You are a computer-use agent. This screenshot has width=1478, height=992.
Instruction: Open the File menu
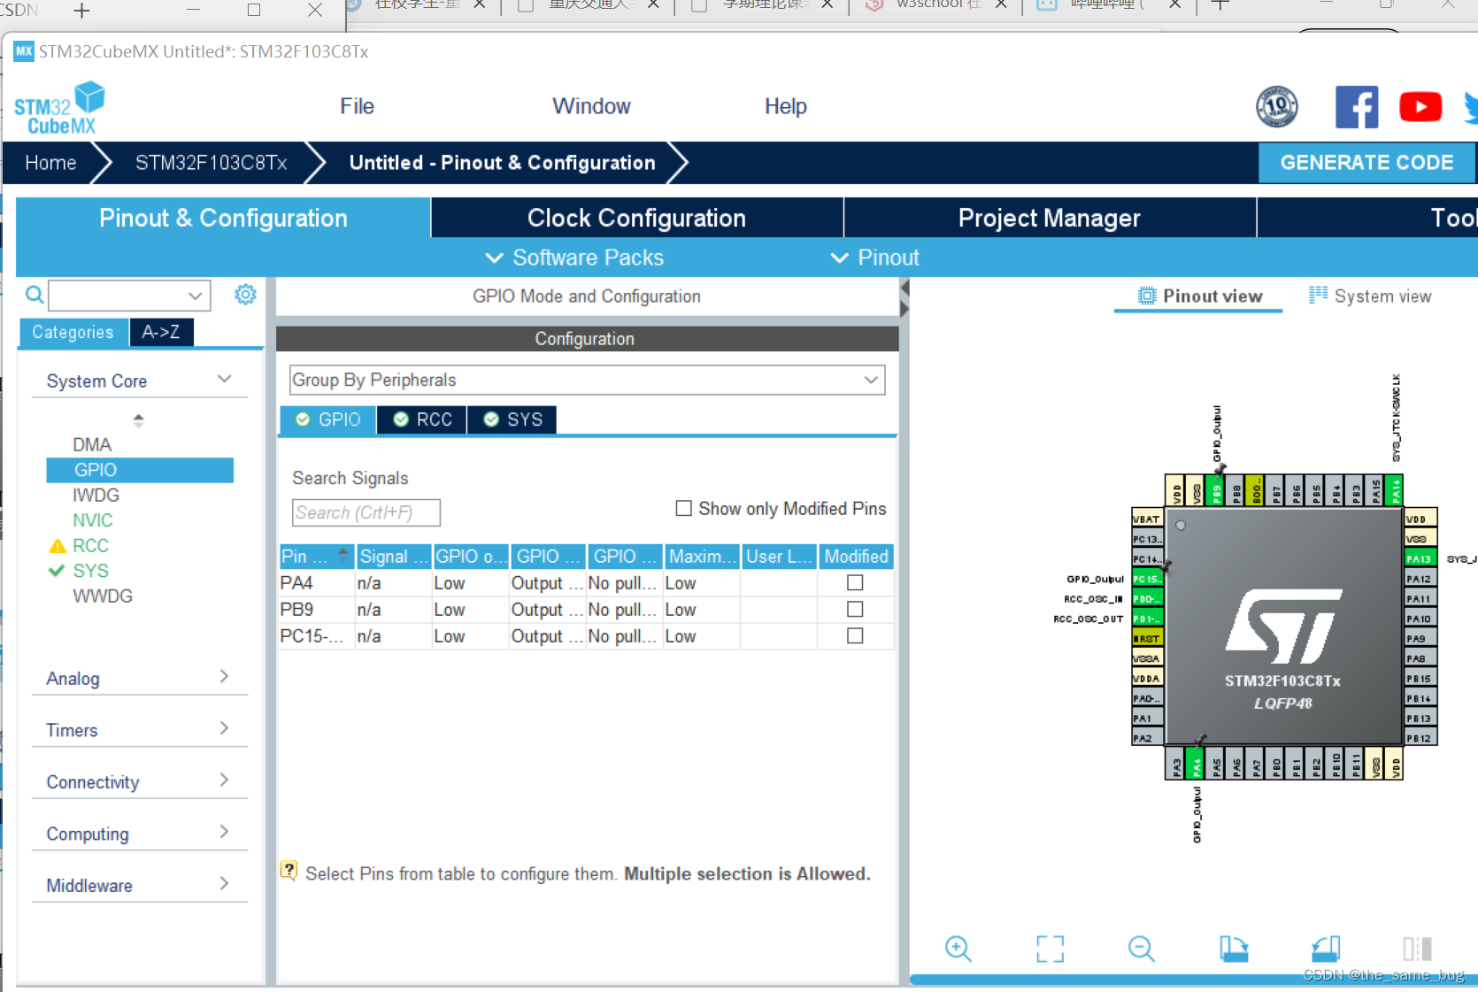[357, 106]
